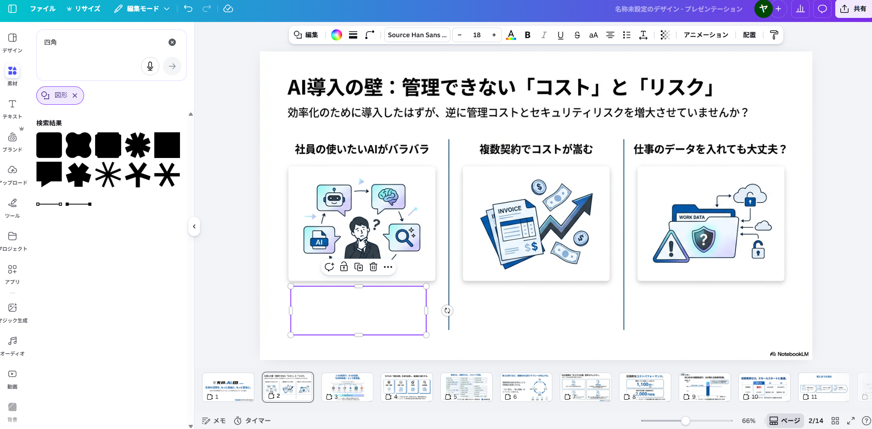Click the undo arrow in top bar
Viewport: 872px width, 429px height.
coord(188,9)
